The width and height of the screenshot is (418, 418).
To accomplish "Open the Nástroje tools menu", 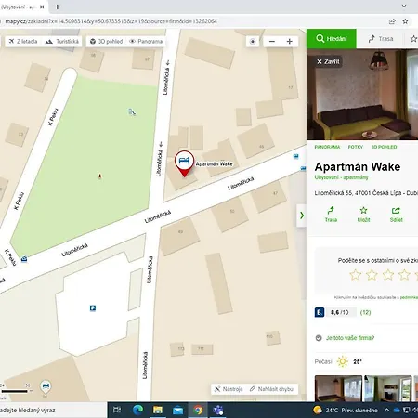I will [x=229, y=389].
